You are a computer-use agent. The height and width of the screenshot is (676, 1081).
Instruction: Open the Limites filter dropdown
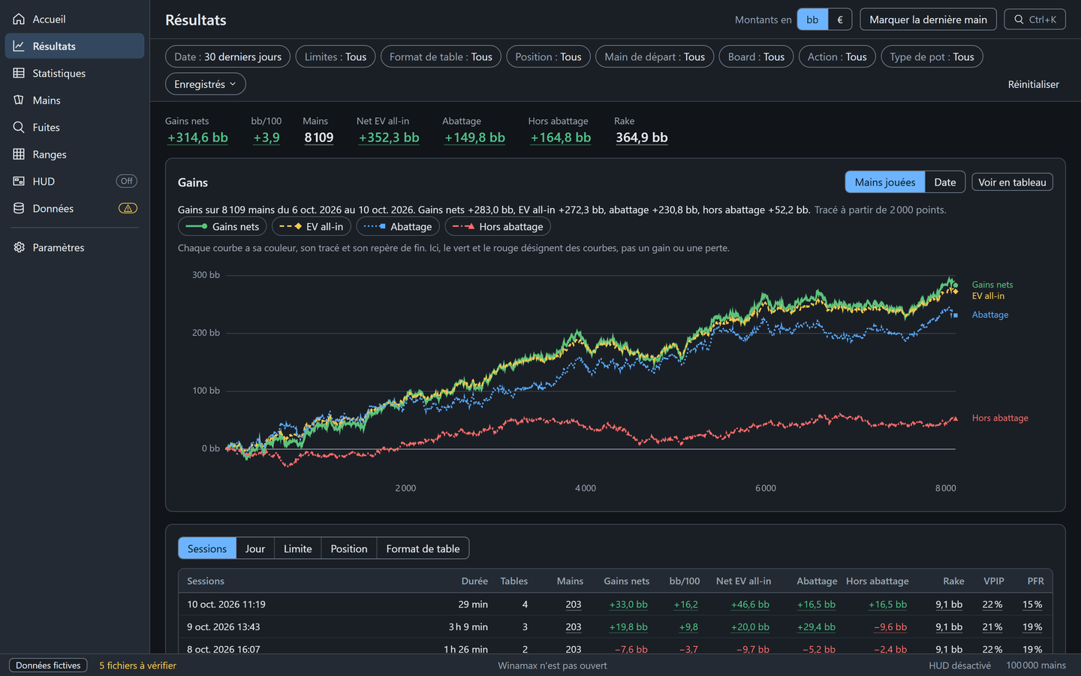pyautogui.click(x=336, y=57)
